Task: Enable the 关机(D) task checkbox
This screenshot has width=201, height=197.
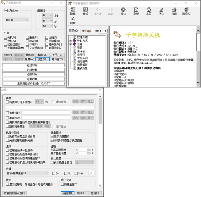Action: tap(5, 37)
